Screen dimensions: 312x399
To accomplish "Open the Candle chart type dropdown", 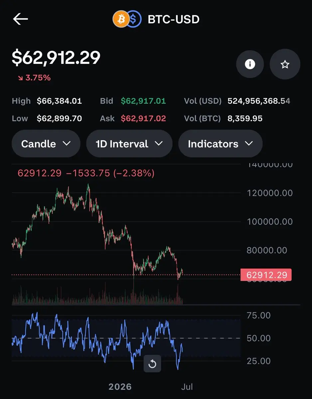I will 46,144.
